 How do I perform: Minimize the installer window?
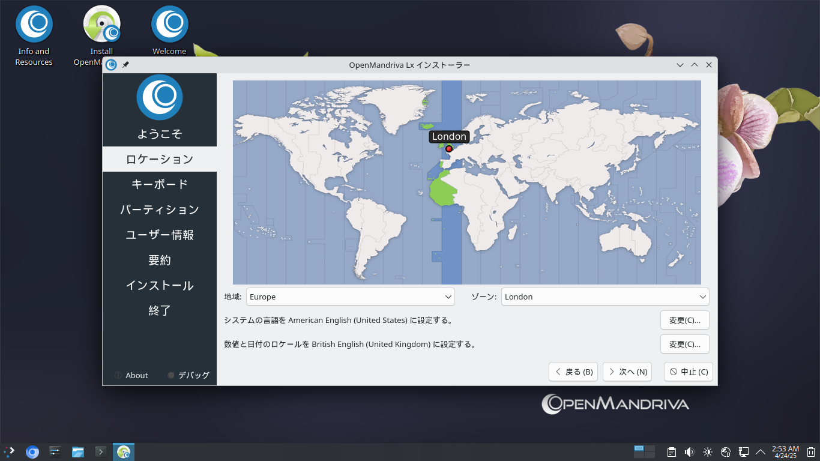click(x=680, y=65)
